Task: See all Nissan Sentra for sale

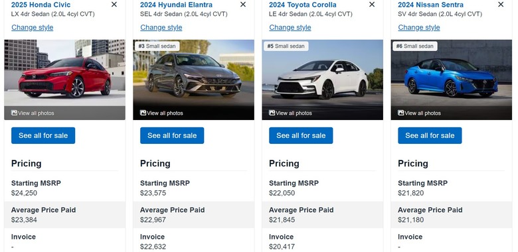Action: click(430, 135)
